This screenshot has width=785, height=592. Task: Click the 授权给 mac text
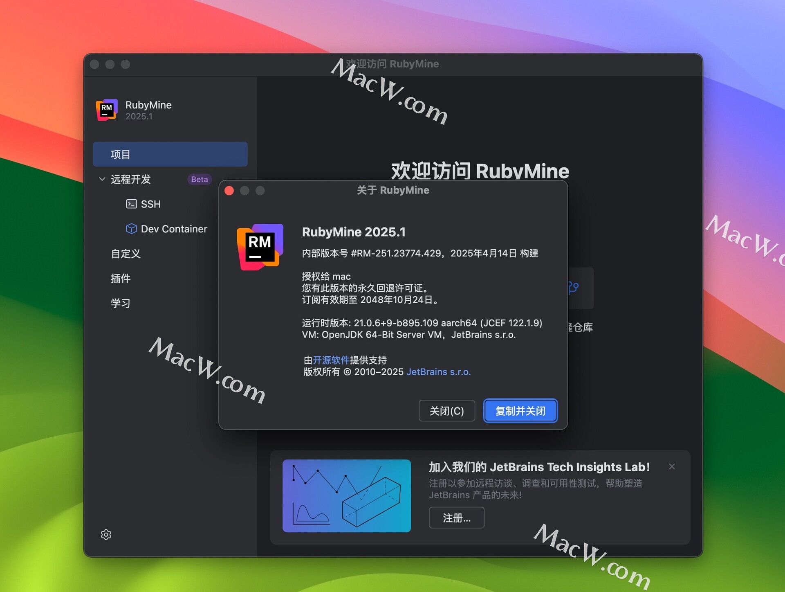(x=326, y=277)
